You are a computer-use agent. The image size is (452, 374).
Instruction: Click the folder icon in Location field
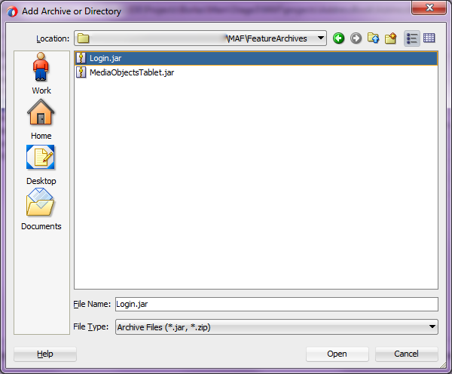point(84,38)
